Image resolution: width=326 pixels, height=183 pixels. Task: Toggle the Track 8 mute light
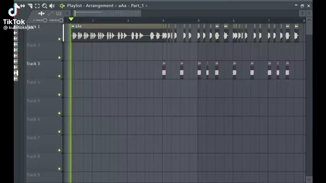[x=59, y=169]
